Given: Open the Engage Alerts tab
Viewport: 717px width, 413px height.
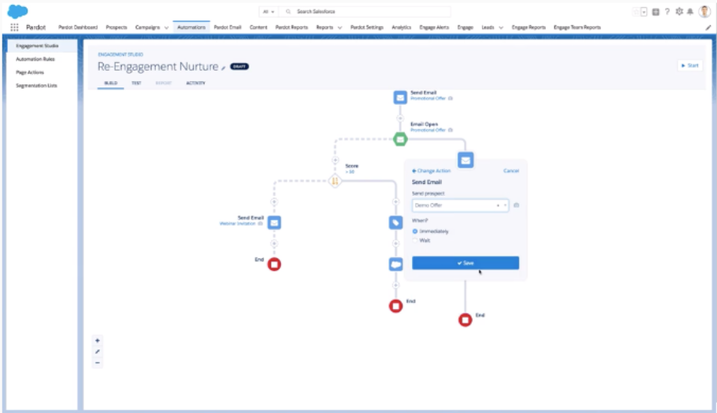Looking at the screenshot, I should point(434,28).
